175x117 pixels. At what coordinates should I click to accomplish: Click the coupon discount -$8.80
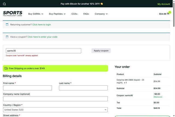pyautogui.click(x=157, y=94)
